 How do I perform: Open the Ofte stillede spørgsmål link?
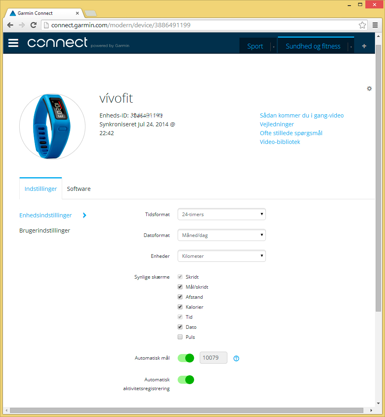point(291,133)
